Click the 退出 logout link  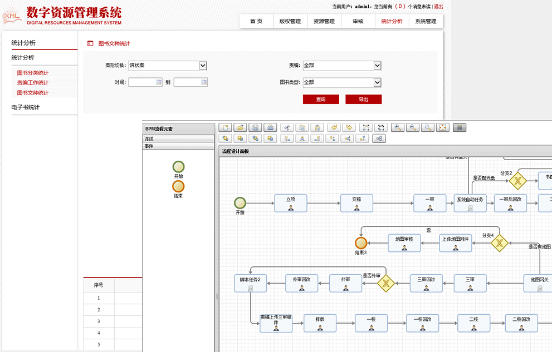coord(438,7)
